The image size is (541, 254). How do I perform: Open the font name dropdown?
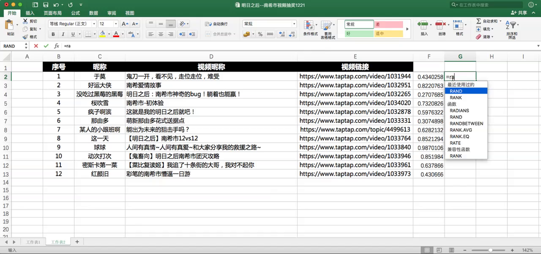[94, 24]
